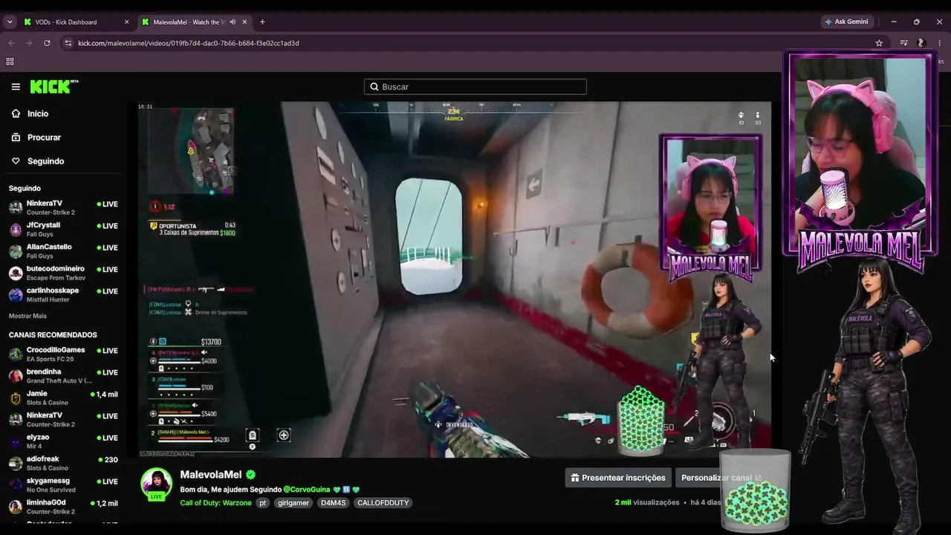Select the pt language tag

tap(263, 503)
